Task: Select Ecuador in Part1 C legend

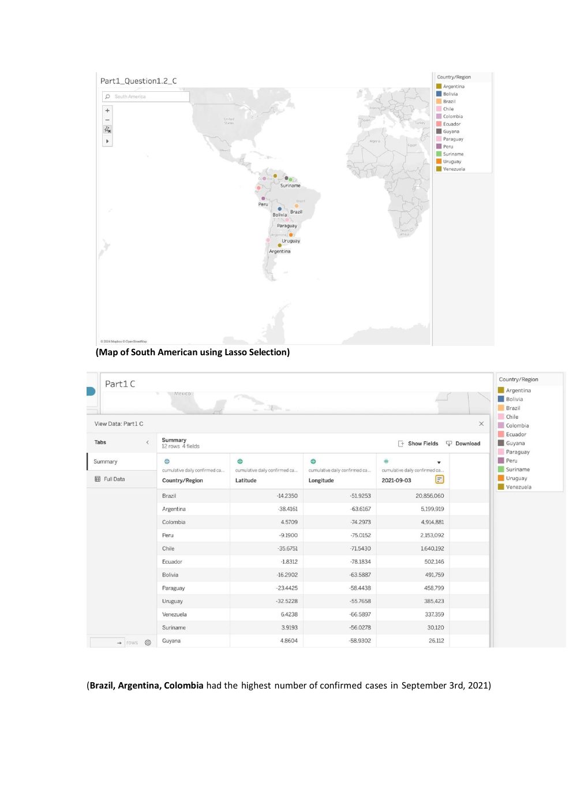Action: (516, 434)
